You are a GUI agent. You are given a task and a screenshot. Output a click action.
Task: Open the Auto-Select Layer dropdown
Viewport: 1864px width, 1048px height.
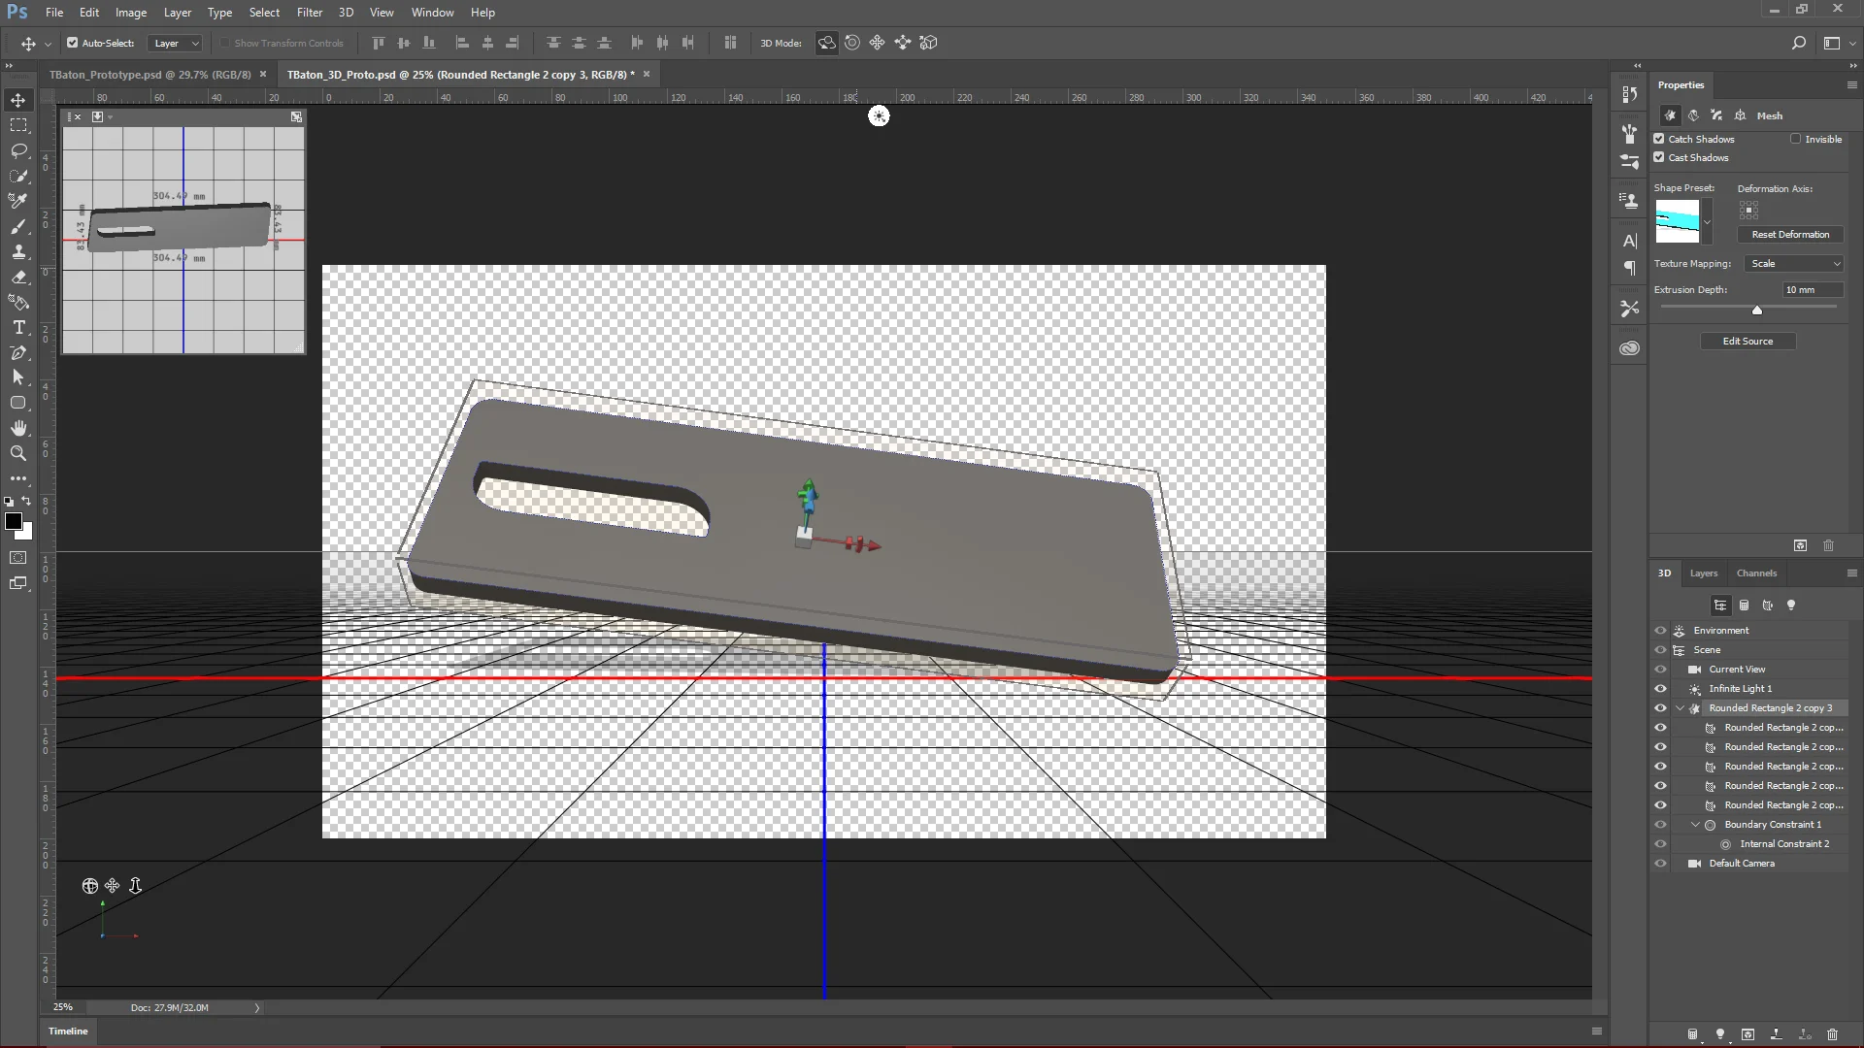coord(176,43)
